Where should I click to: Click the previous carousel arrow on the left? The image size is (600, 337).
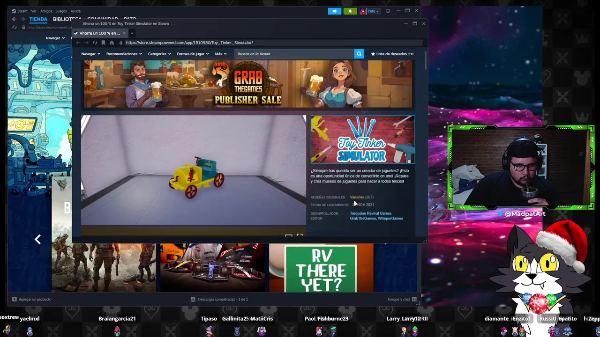pos(37,240)
